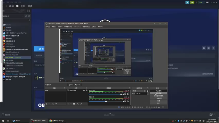Open mic/Aux audio settings gear
Viewport: 219px width, 123px height.
[x=128, y=94]
